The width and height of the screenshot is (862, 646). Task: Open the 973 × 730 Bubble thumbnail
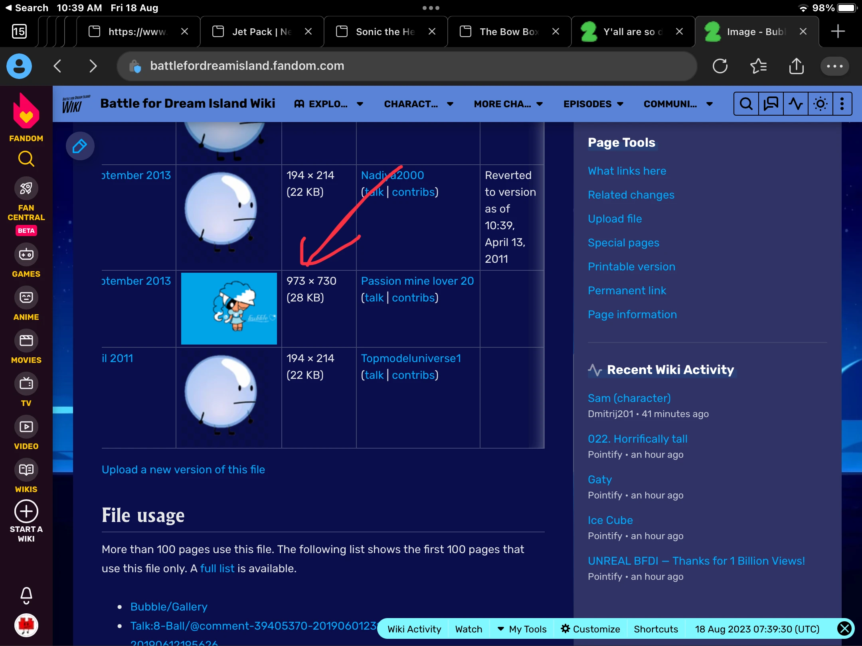click(229, 308)
